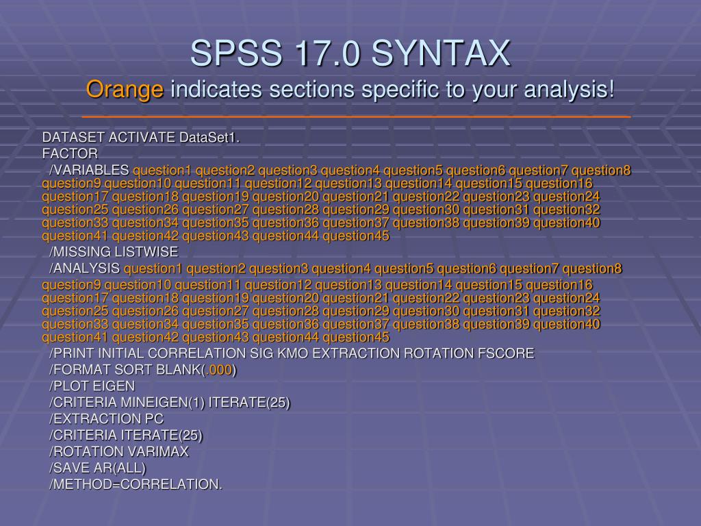Click the "/PRINT" keyword
This screenshot has width=701, height=526.
coord(71,353)
